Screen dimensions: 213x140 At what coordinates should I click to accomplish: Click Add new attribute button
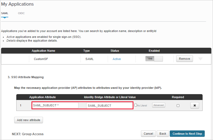(x=29, y=120)
